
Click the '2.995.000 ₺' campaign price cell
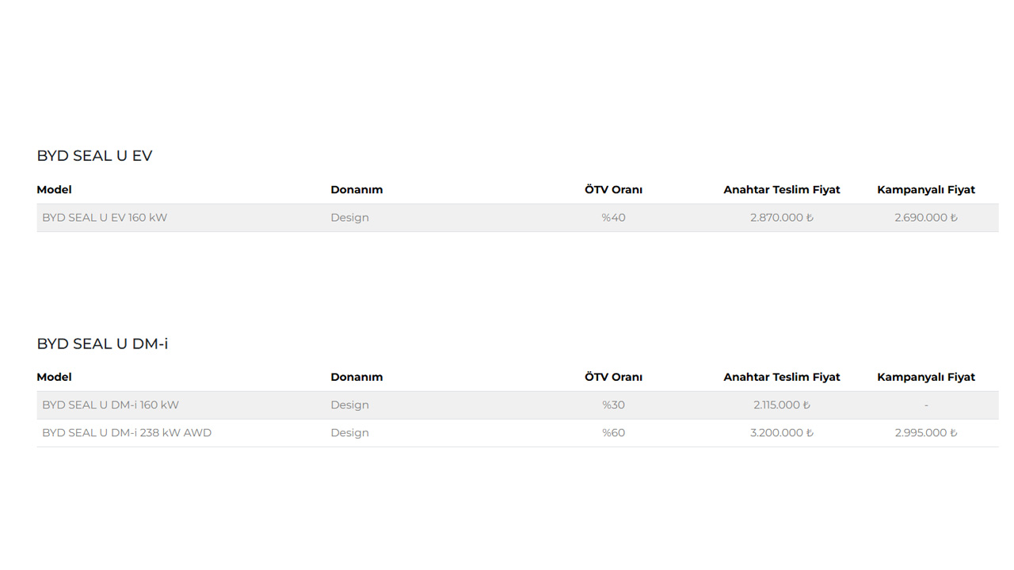click(x=926, y=433)
